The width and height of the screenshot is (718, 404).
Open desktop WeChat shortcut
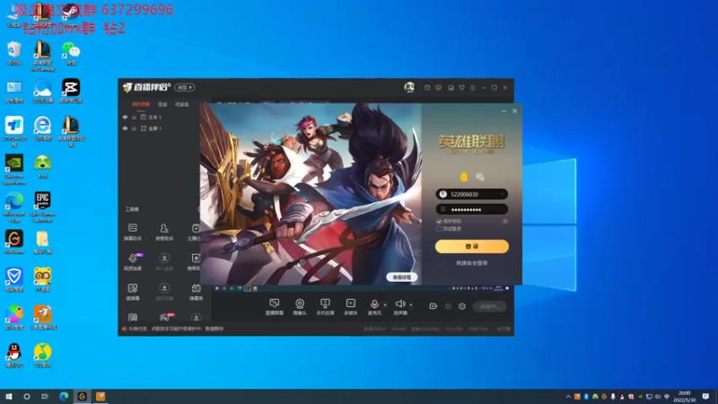click(x=71, y=53)
